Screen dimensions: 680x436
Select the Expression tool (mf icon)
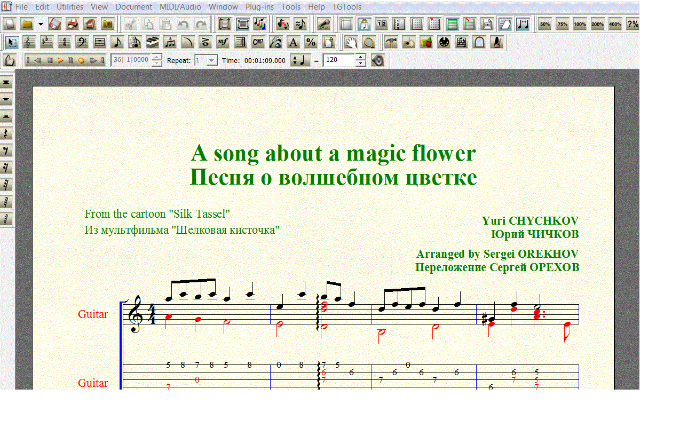point(223,42)
